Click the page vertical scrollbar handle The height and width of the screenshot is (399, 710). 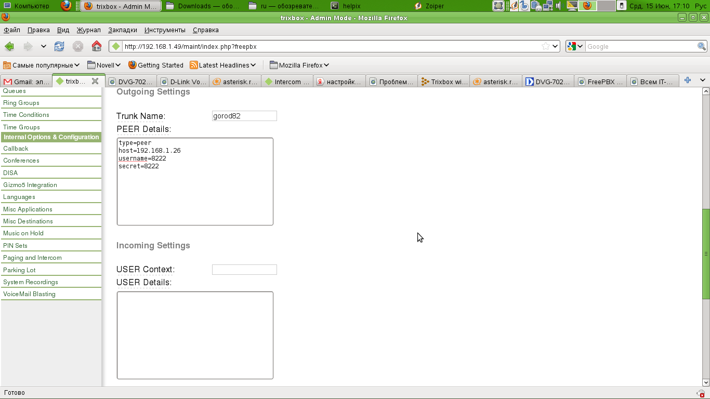click(x=706, y=254)
